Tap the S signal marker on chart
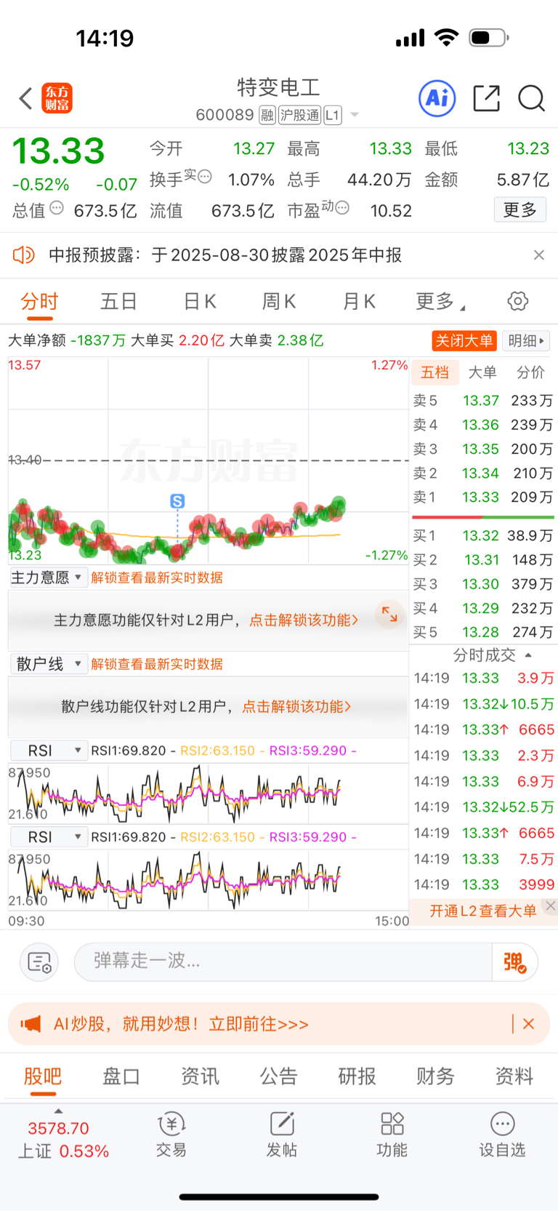The width and height of the screenshot is (558, 1211). tap(177, 501)
